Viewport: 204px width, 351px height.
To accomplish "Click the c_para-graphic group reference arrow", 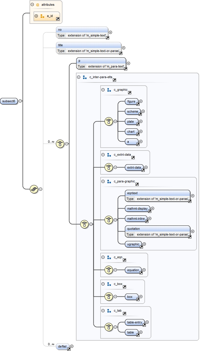I will 137,184.
